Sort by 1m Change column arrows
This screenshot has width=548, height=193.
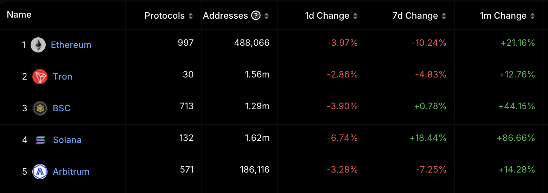[x=533, y=16]
